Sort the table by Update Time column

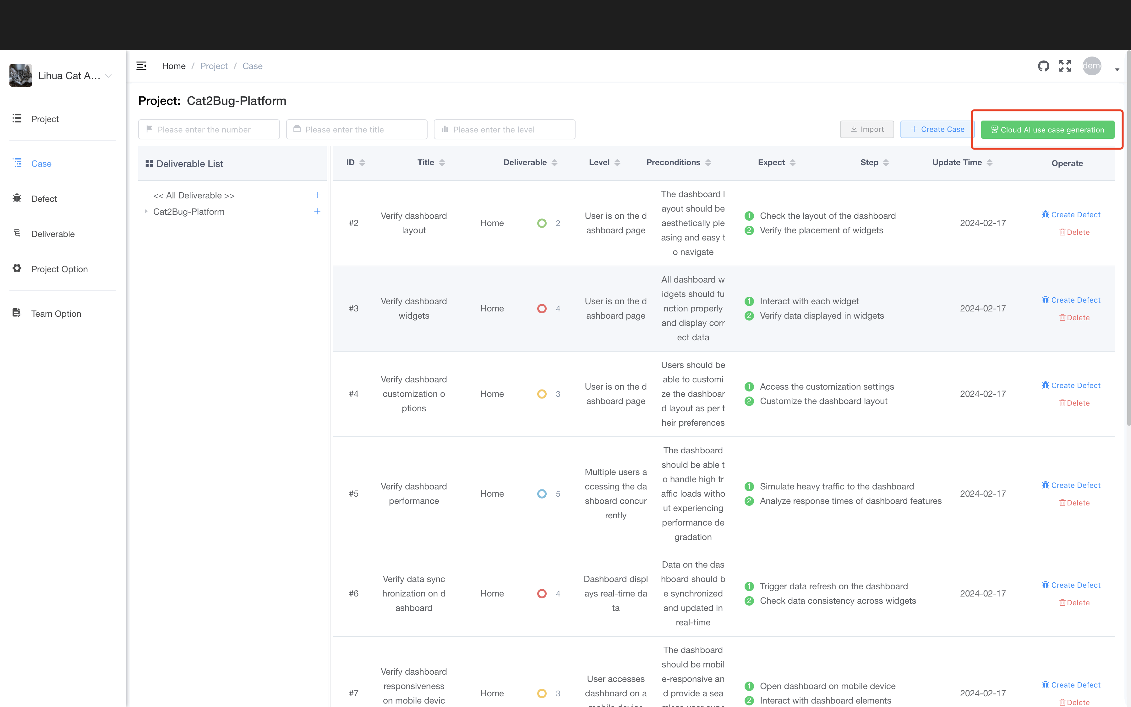(x=989, y=163)
